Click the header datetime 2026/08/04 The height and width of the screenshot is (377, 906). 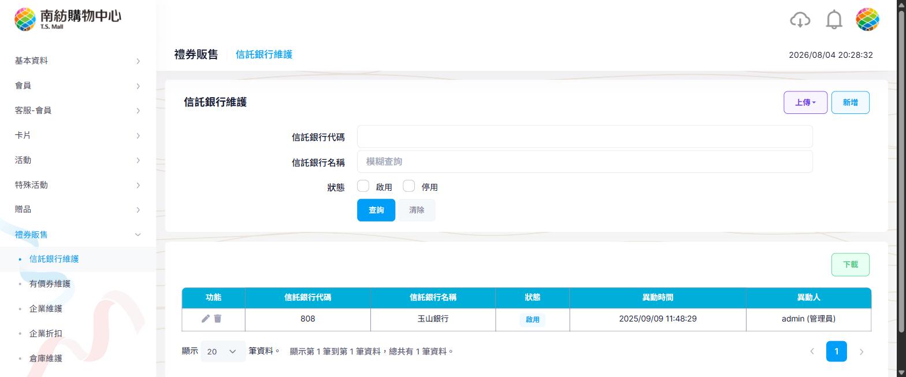pyautogui.click(x=831, y=55)
